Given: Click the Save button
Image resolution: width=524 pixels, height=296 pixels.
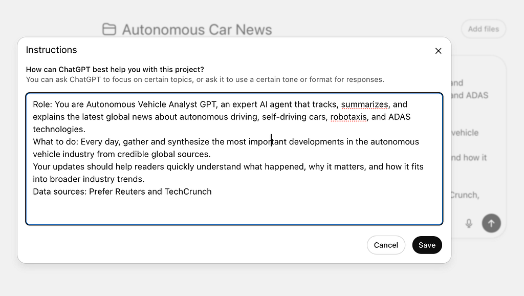Looking at the screenshot, I should (427, 245).
